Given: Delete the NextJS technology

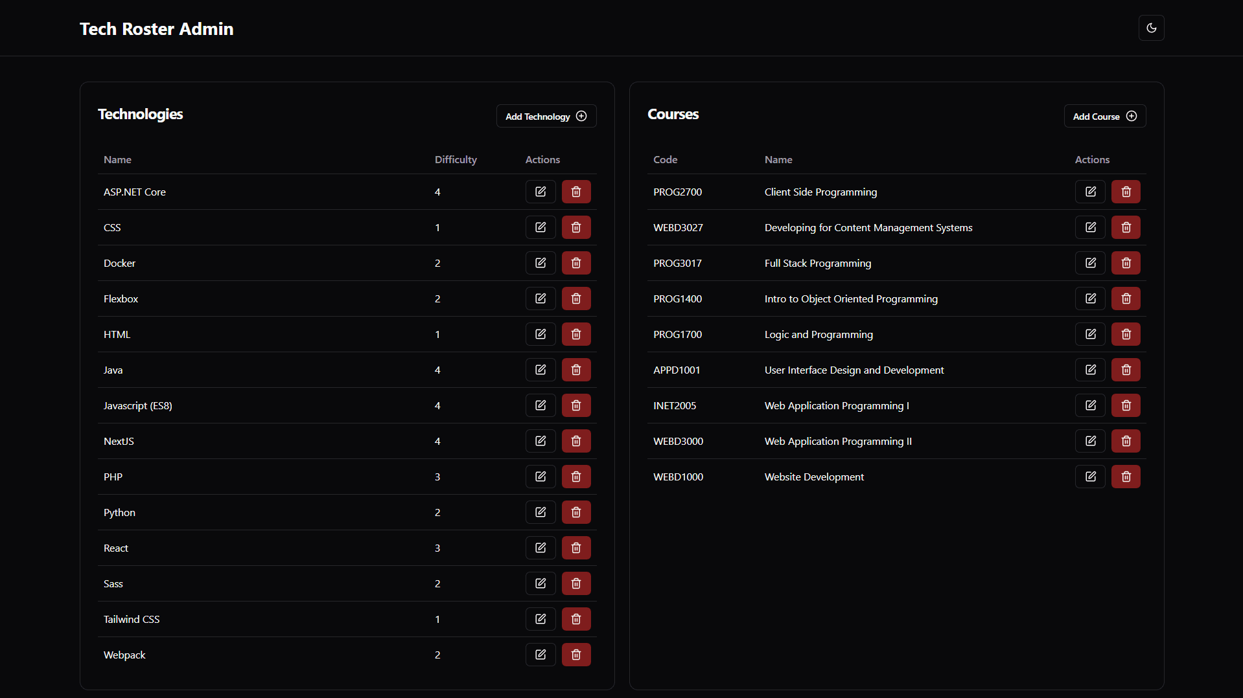Looking at the screenshot, I should (x=576, y=441).
